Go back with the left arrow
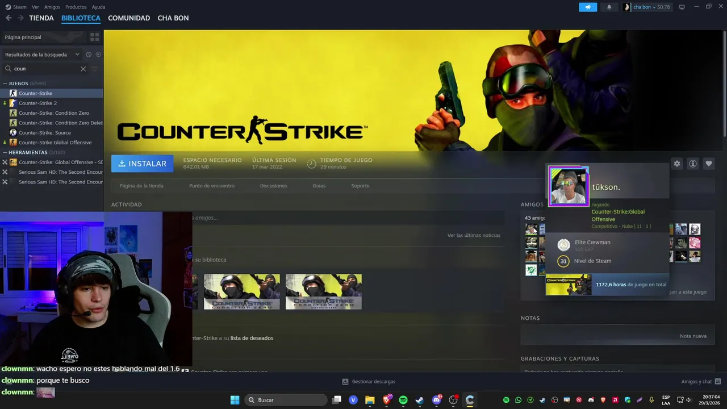This screenshot has height=409, width=727. click(9, 18)
